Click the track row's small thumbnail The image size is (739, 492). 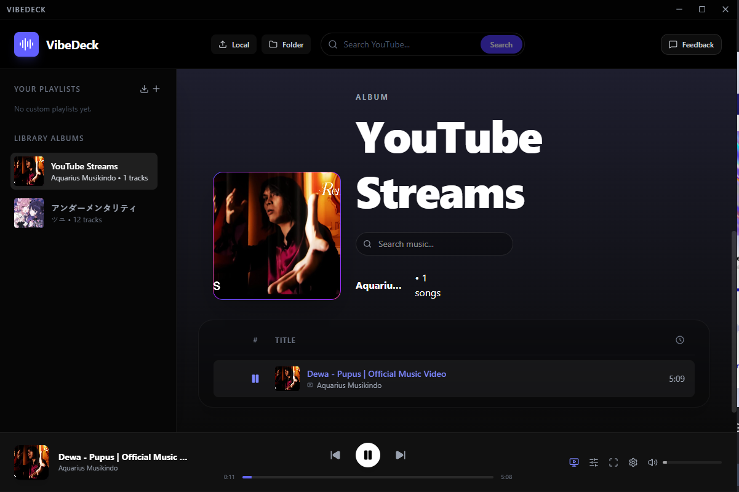(287, 379)
